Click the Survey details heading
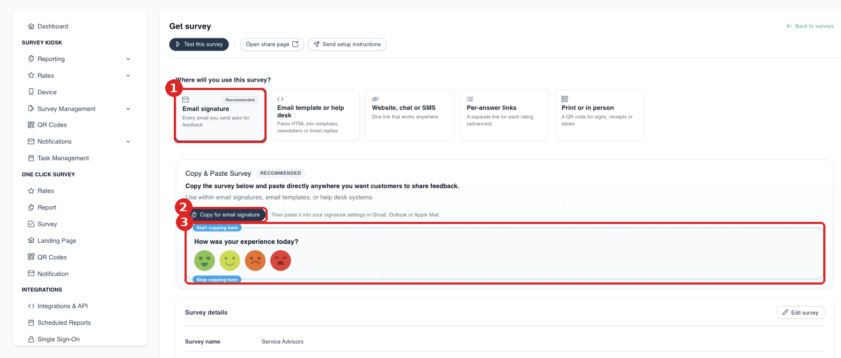This screenshot has width=841, height=358. pyautogui.click(x=206, y=312)
